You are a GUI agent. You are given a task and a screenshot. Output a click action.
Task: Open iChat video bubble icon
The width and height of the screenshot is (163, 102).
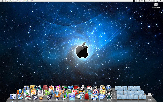(x=101, y=97)
